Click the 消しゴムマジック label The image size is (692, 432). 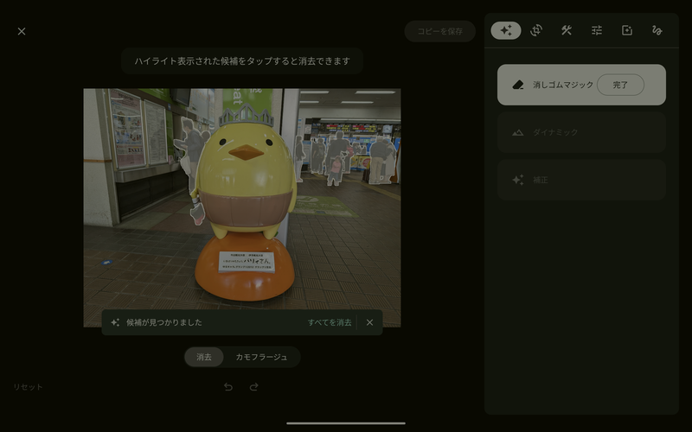[x=563, y=85]
